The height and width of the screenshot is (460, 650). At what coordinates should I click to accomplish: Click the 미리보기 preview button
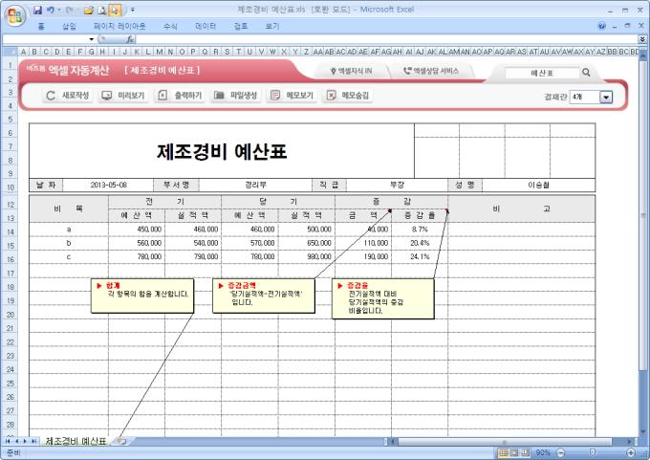123,96
